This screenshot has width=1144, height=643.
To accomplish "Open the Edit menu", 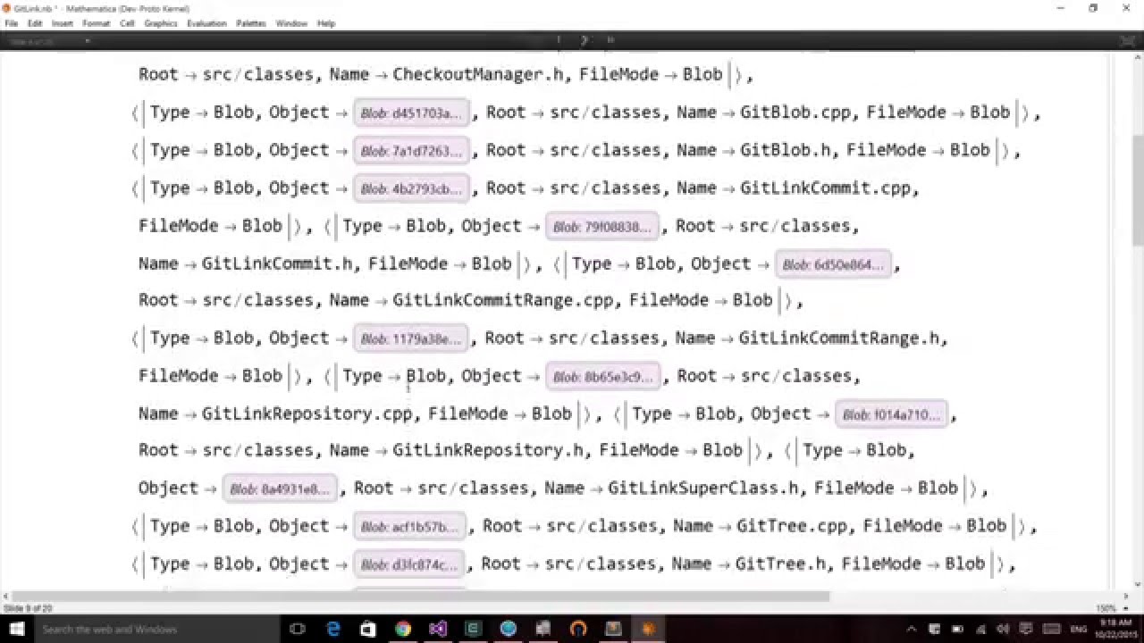I will click(x=35, y=23).
